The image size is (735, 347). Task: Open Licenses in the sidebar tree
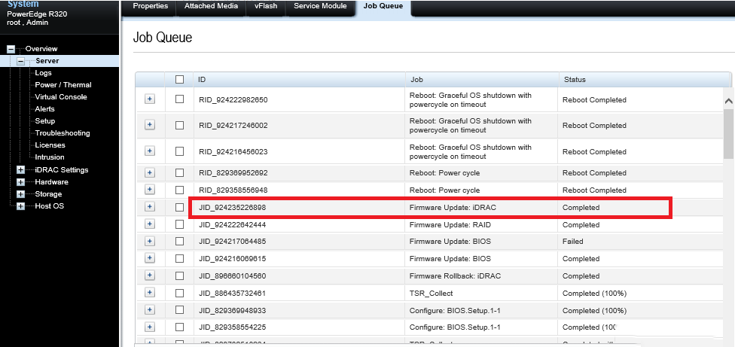click(x=50, y=145)
